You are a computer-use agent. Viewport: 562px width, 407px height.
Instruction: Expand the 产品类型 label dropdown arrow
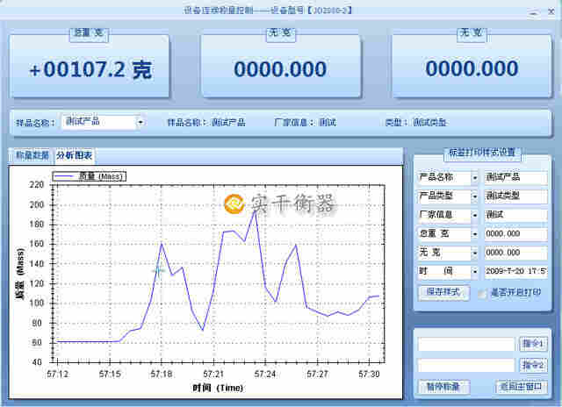point(475,196)
